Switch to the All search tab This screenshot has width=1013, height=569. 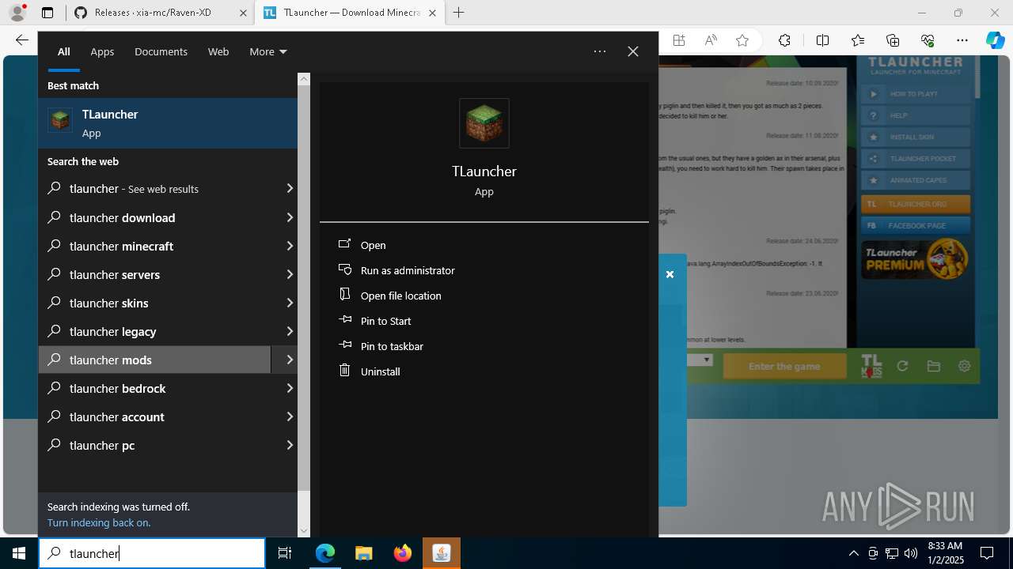(x=63, y=51)
